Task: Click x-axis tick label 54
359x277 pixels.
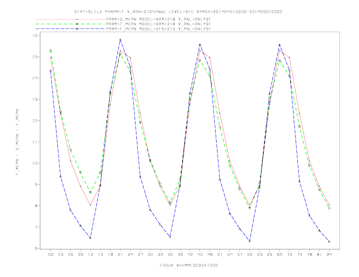Action: click(x=230, y=254)
